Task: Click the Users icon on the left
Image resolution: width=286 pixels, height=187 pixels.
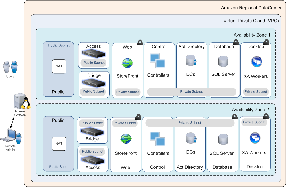Action: (10, 67)
